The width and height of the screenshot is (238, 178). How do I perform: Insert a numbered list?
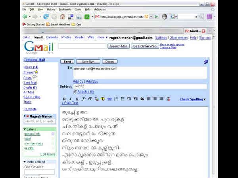pos(116,99)
